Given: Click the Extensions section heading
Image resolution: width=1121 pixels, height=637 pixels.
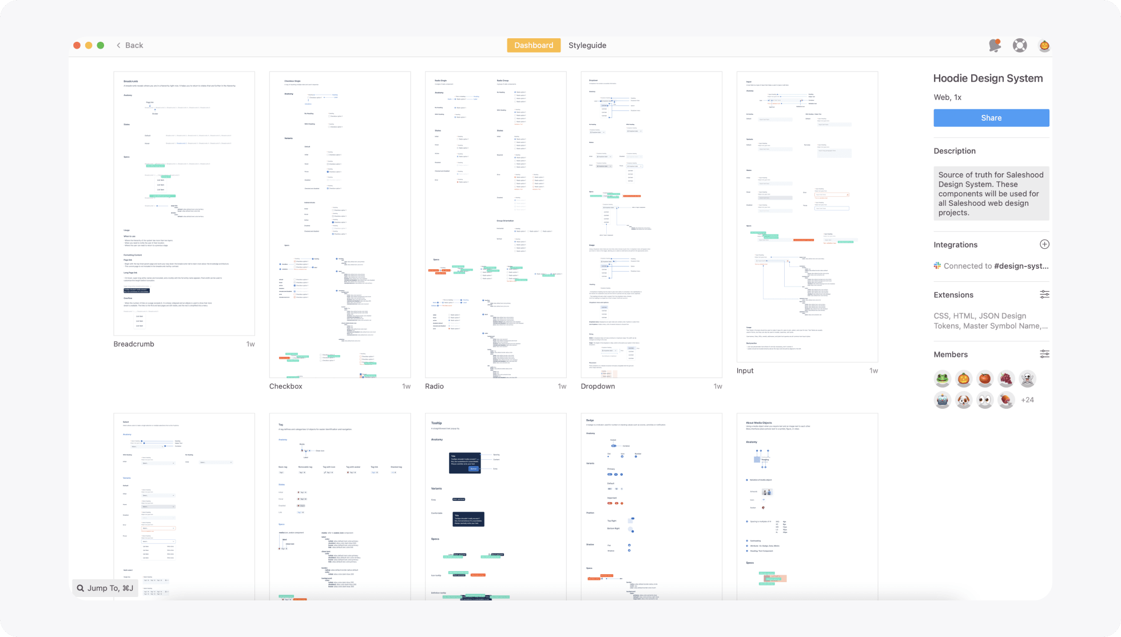Looking at the screenshot, I should (x=953, y=295).
